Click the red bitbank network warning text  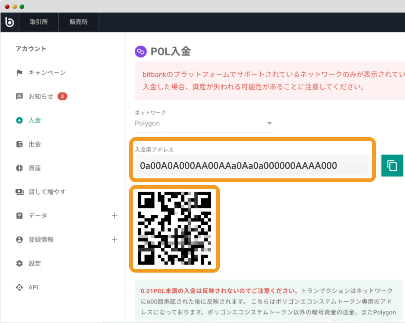click(274, 81)
